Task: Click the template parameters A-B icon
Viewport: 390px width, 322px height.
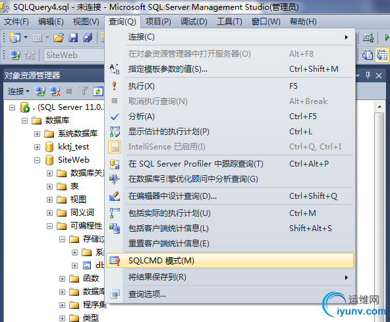Action: [x=115, y=69]
